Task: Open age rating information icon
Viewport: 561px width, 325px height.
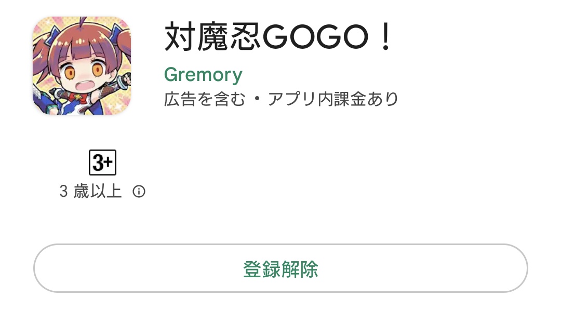Action: [139, 192]
